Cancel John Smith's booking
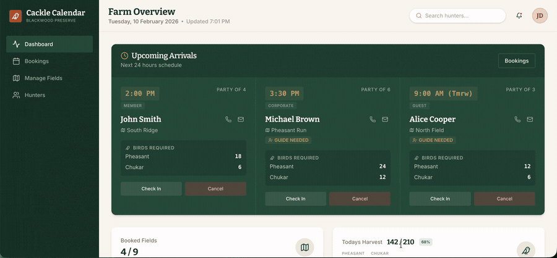Screen dimensions: 557x258 (x=215, y=189)
